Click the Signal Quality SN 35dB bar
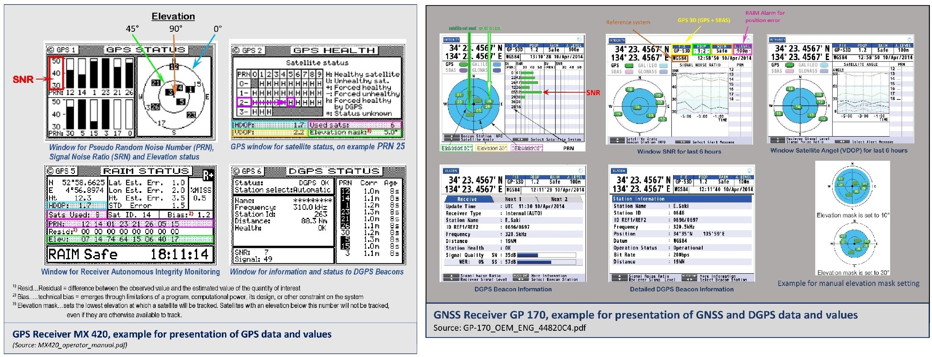 click(x=546, y=255)
